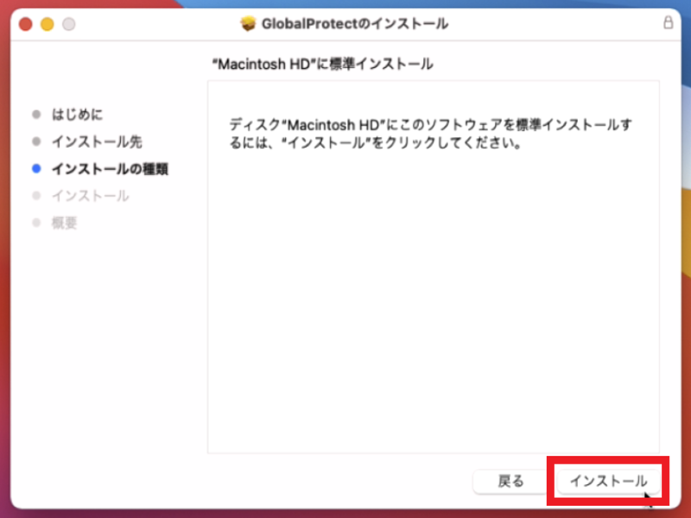This screenshot has width=691, height=518.
Task: Close the installer with the red button
Action: coord(26,24)
